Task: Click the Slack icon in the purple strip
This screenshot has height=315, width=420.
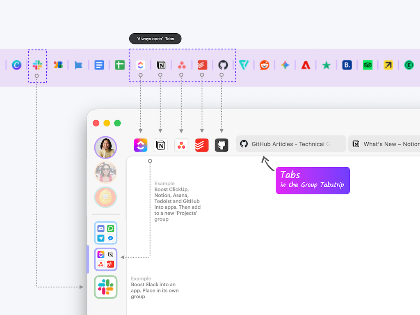Action: tap(37, 65)
